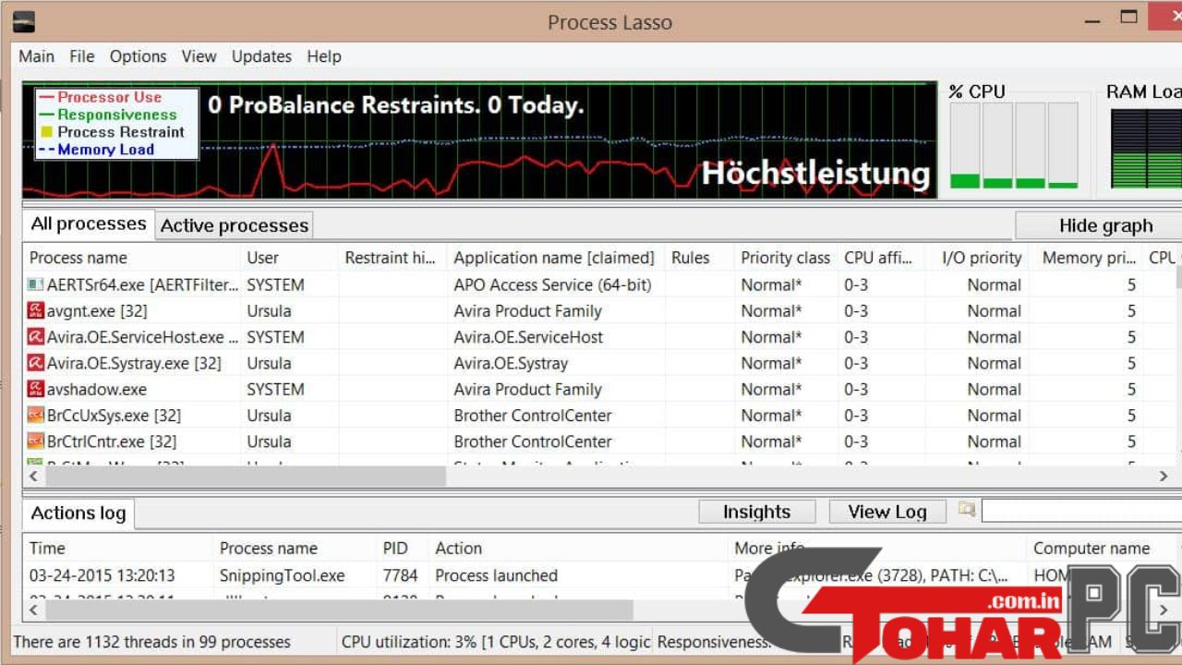Click the View Log button

[887, 512]
